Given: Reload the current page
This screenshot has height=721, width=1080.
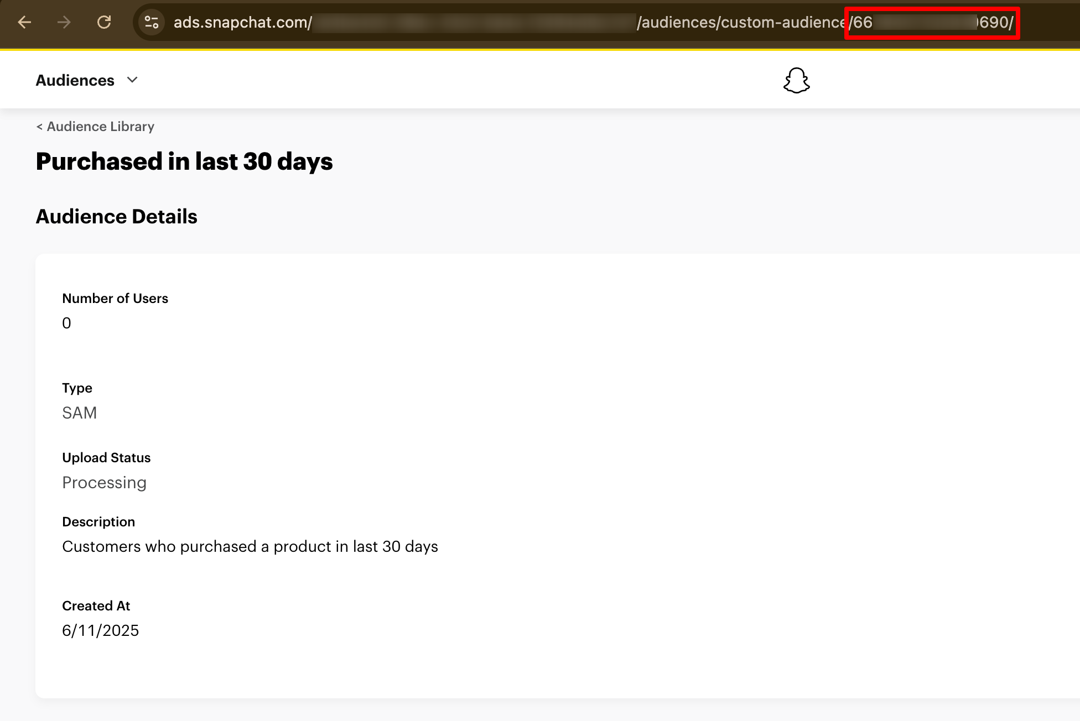Looking at the screenshot, I should click(x=105, y=23).
